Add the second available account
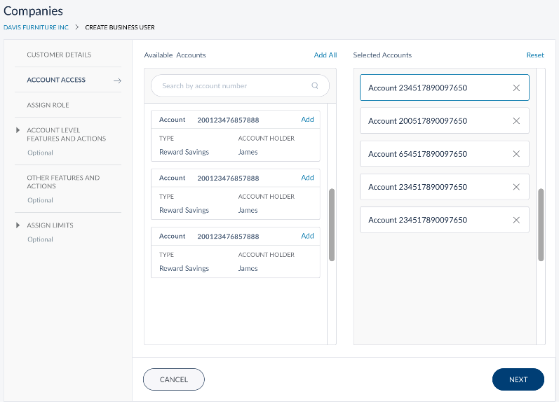The image size is (559, 406). [x=307, y=178]
